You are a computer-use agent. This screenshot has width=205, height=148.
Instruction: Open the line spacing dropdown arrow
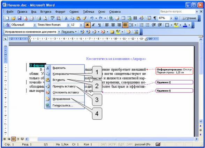point(135,25)
